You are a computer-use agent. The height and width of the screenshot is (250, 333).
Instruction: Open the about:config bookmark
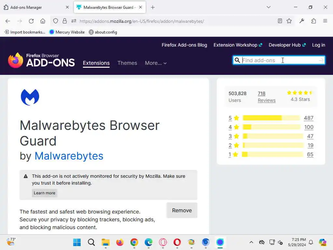coord(103,32)
